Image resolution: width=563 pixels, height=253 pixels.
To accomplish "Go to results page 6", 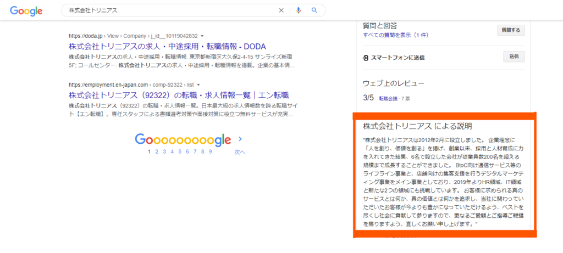I will (x=187, y=151).
